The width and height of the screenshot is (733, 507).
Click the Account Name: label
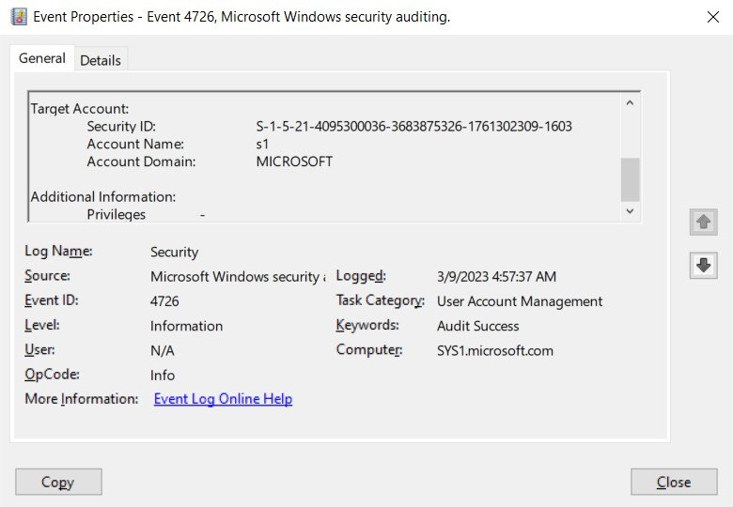pyautogui.click(x=135, y=144)
